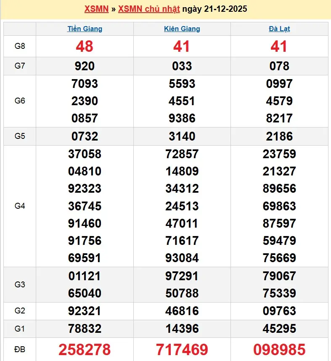The height and width of the screenshot is (361, 331).
Task: Click the date text ngày 21-12-2025
Action: (214, 9)
